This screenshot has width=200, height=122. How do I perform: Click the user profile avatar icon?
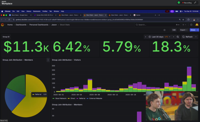197,25
